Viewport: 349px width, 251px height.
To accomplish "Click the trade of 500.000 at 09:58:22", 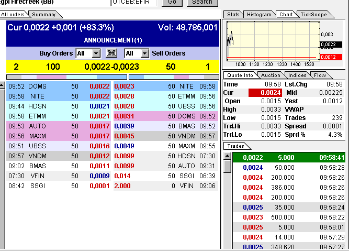I will click(289, 217).
